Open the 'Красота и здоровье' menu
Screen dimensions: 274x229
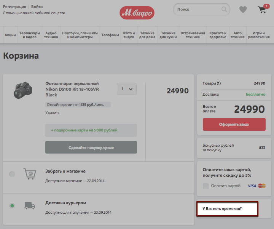click(x=218, y=35)
